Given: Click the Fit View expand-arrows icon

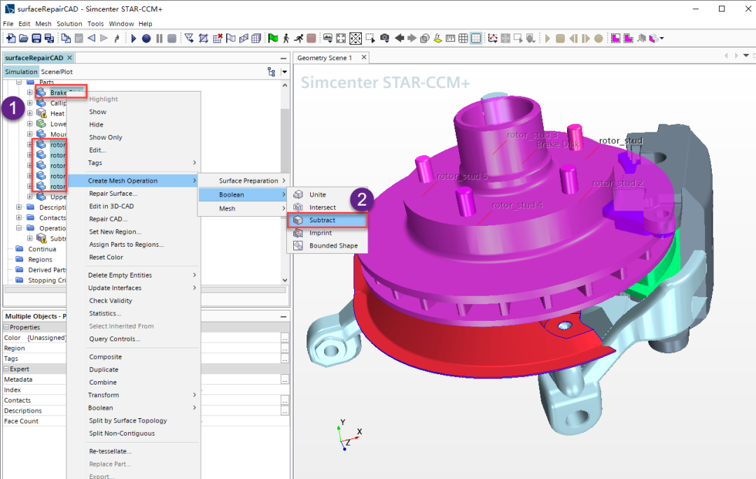Looking at the screenshot, I should click(341, 38).
